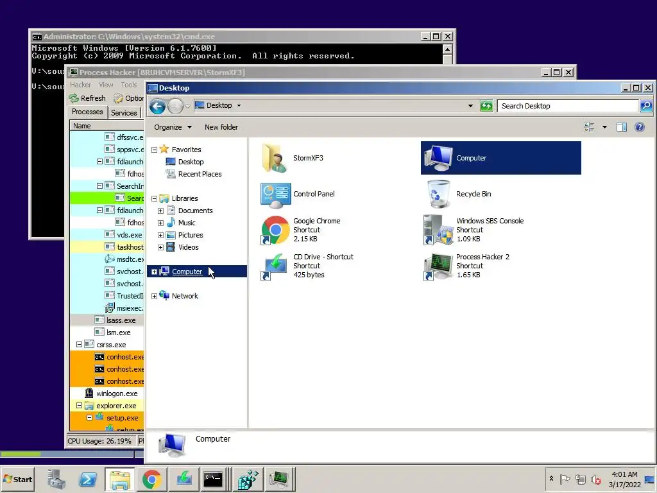Click Refresh in Process Hacker toolbar

87,98
